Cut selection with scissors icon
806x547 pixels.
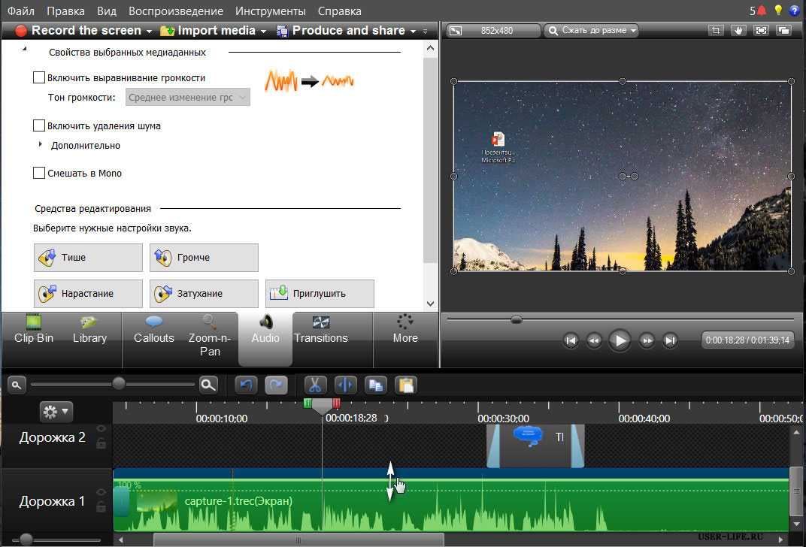click(x=315, y=385)
